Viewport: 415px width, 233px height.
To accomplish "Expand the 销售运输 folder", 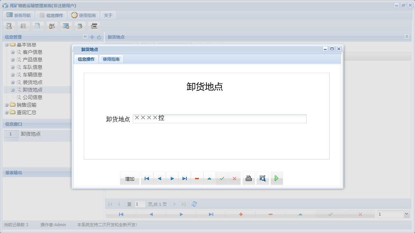I will pos(6,105).
